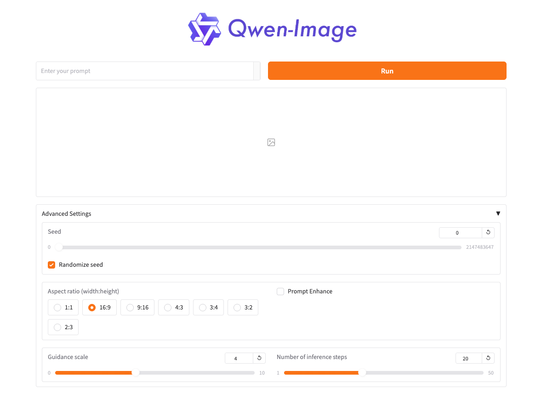
Task: Choose the 9:16 aspect ratio option
Action: [130, 308]
